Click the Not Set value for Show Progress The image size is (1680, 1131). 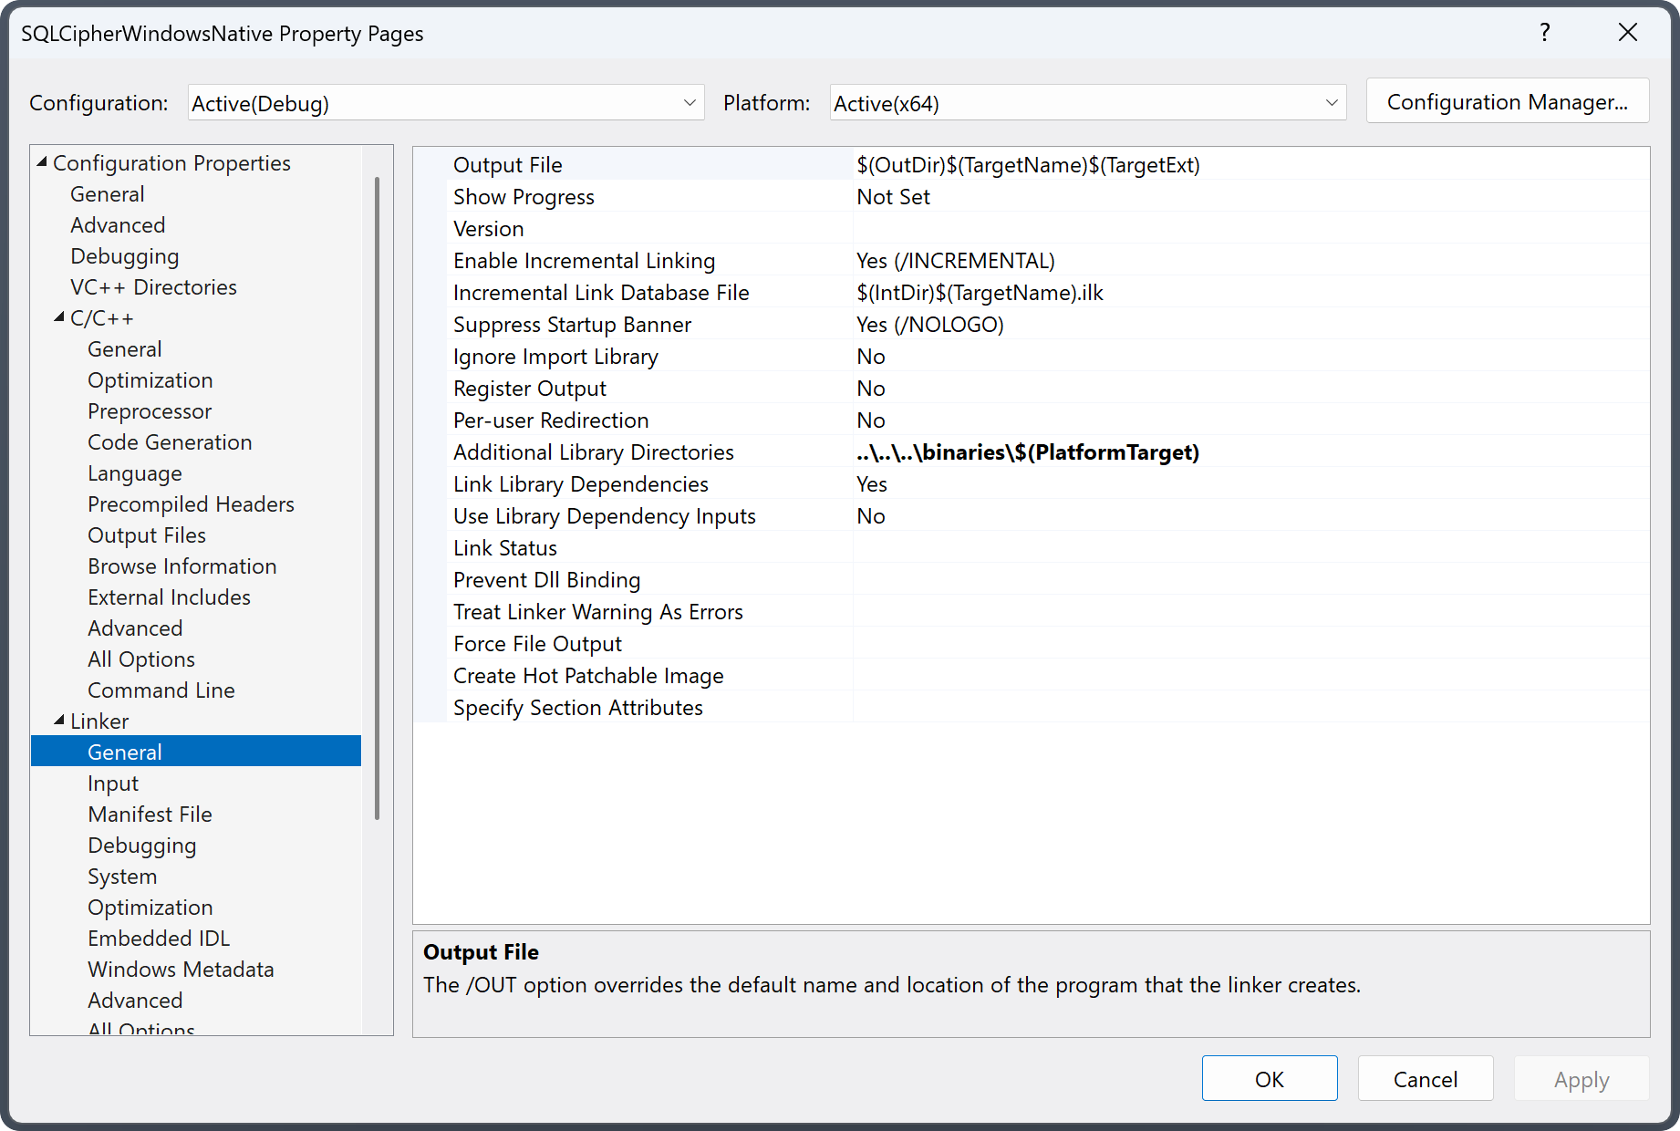tap(893, 197)
